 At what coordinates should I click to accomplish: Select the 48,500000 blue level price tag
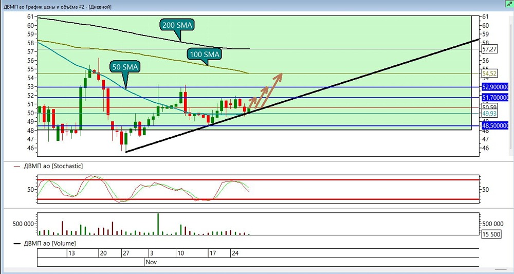pyautogui.click(x=495, y=126)
